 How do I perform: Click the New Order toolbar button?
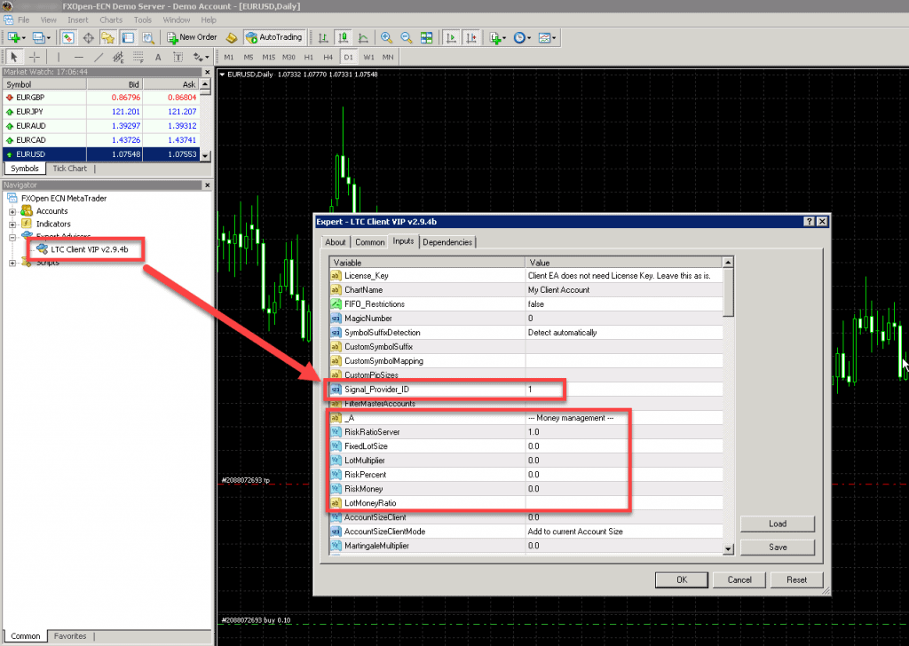pyautogui.click(x=192, y=37)
